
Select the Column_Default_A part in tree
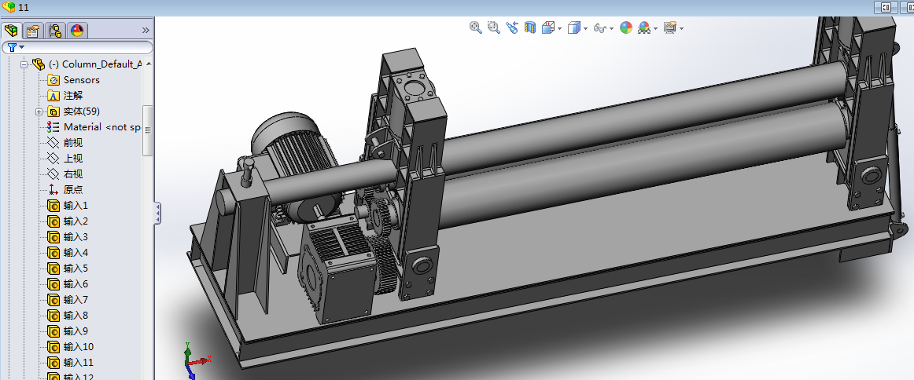tap(87, 64)
